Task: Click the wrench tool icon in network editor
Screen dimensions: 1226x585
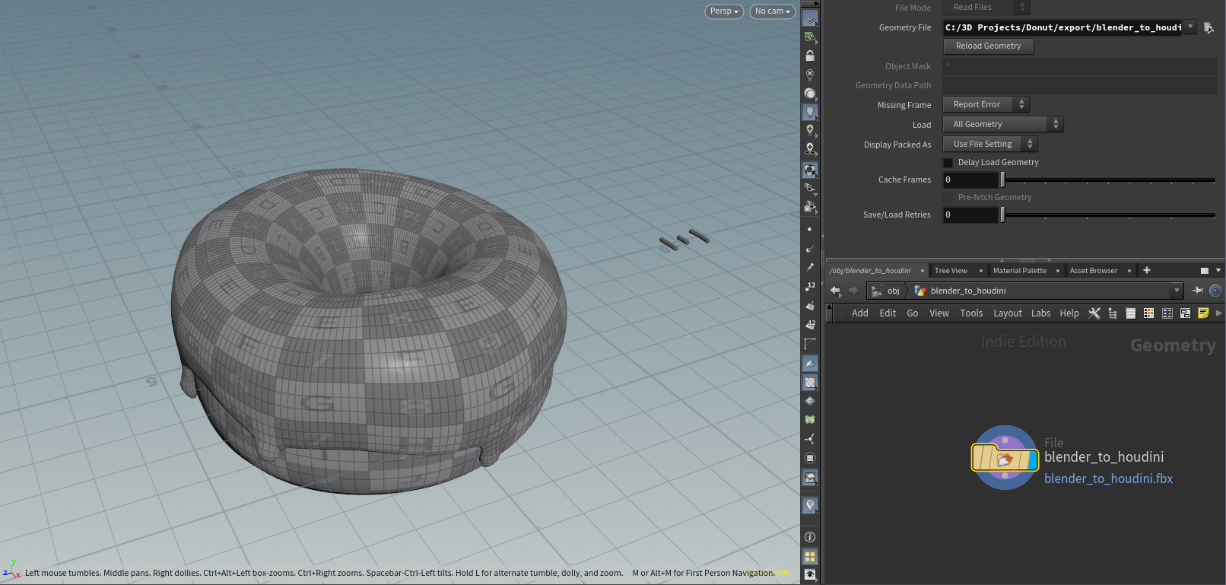Action: click(1094, 313)
